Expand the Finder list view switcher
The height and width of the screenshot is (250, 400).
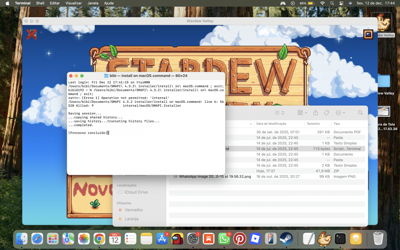pyautogui.click(x=280, y=113)
